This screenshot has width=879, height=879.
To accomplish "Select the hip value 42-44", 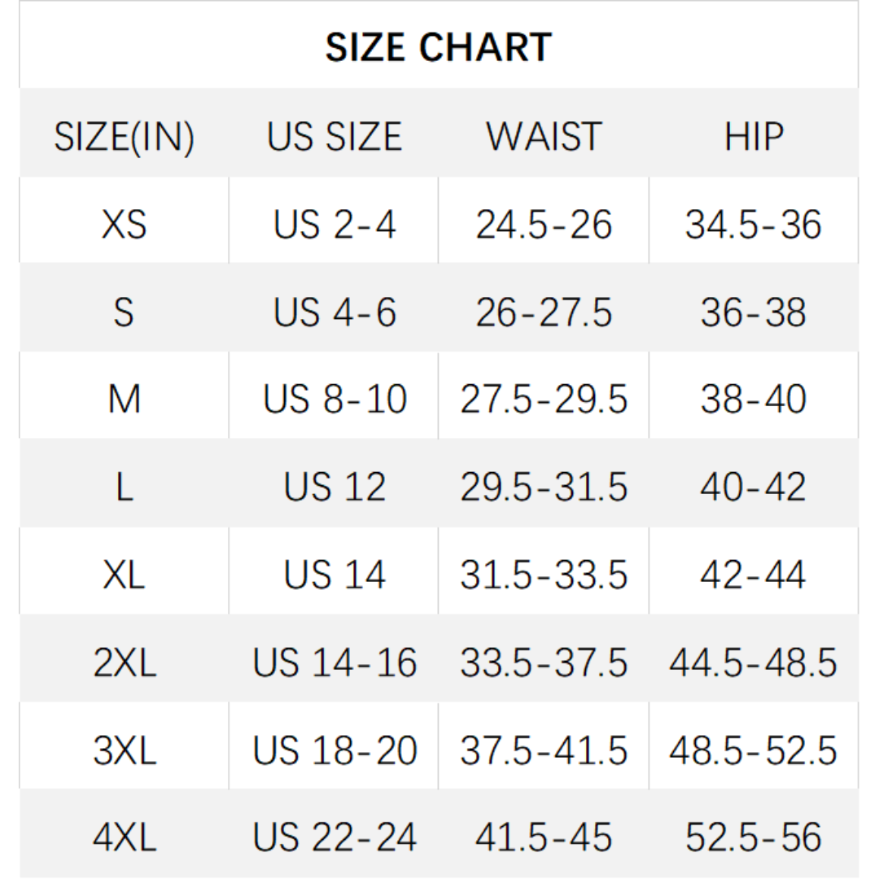I will pyautogui.click(x=754, y=575).
